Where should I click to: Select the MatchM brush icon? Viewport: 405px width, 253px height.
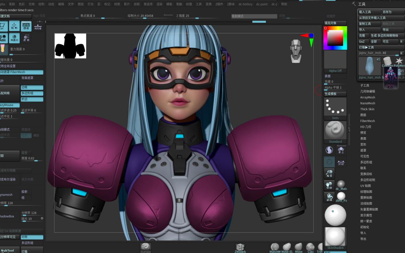pyautogui.click(x=275, y=248)
